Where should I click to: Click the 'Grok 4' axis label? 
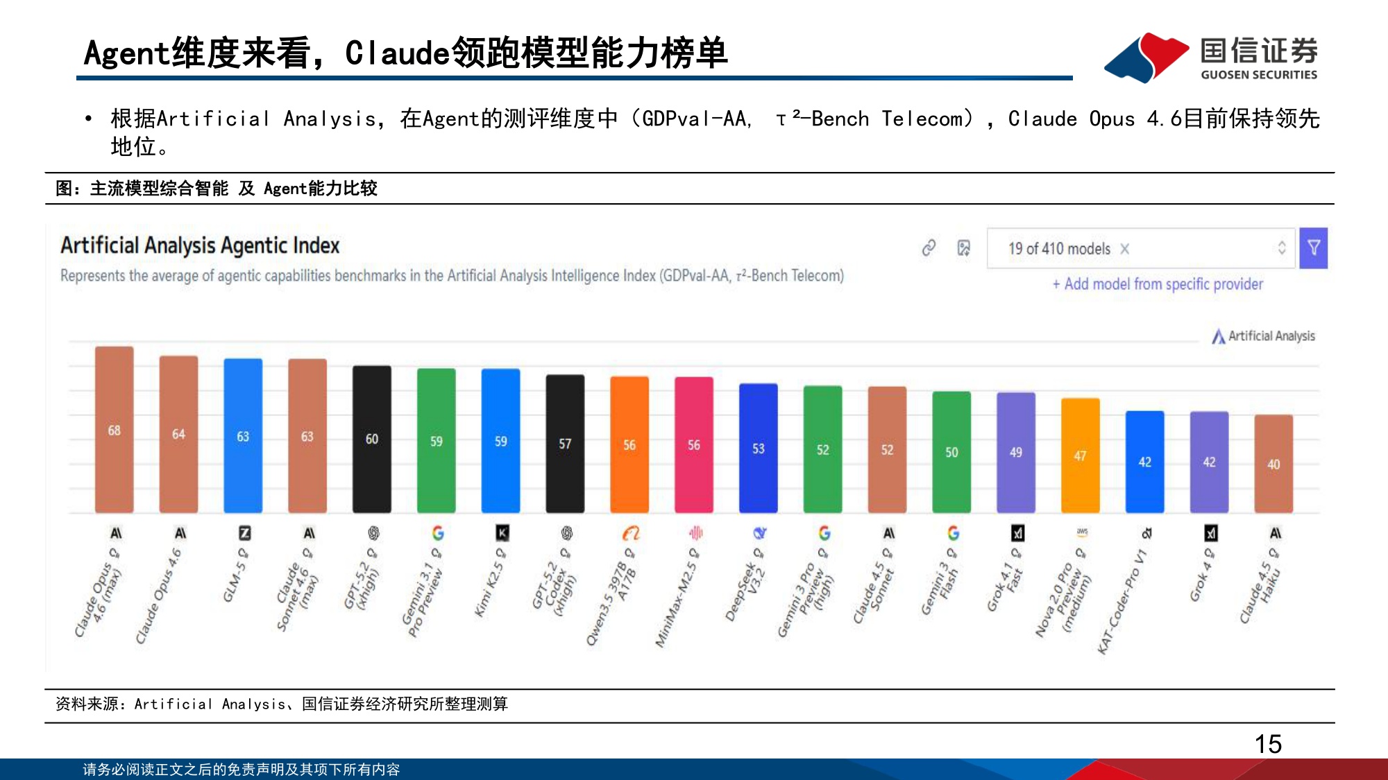coord(1203,575)
